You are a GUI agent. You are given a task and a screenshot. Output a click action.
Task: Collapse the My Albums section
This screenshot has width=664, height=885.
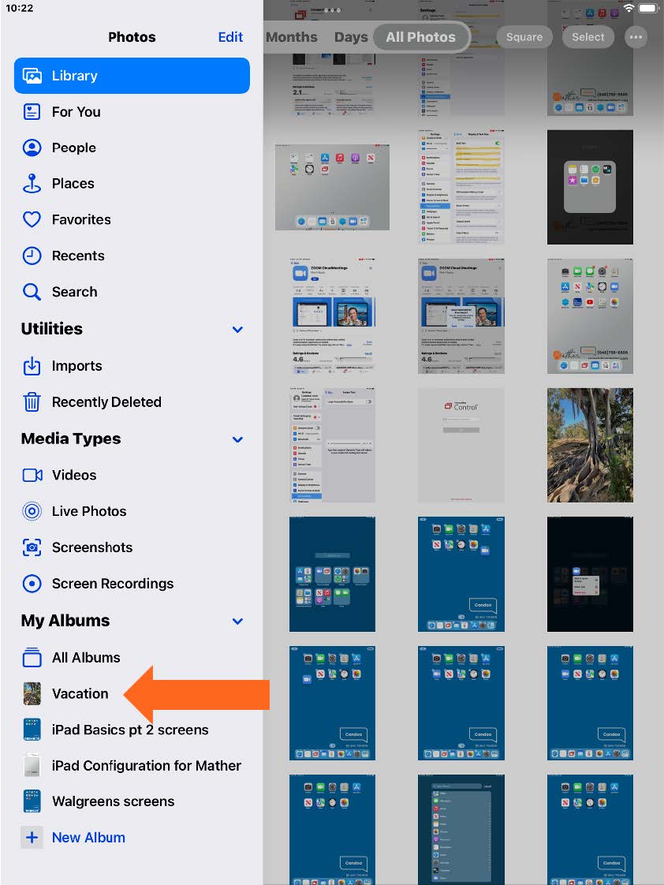[x=237, y=621]
